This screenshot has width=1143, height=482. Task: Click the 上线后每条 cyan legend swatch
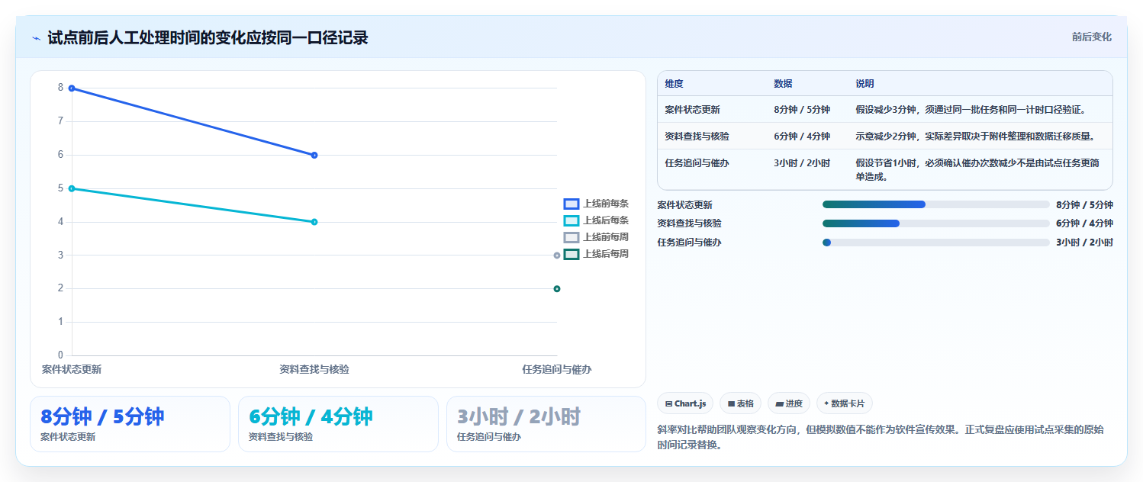[x=571, y=220]
